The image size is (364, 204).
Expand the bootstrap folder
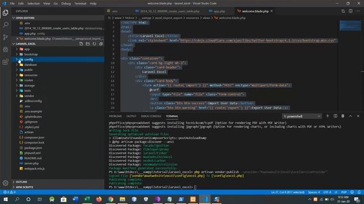pos(16,54)
